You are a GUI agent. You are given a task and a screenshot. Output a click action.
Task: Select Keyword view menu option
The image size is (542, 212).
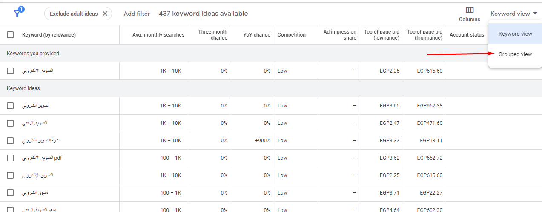[x=515, y=34]
